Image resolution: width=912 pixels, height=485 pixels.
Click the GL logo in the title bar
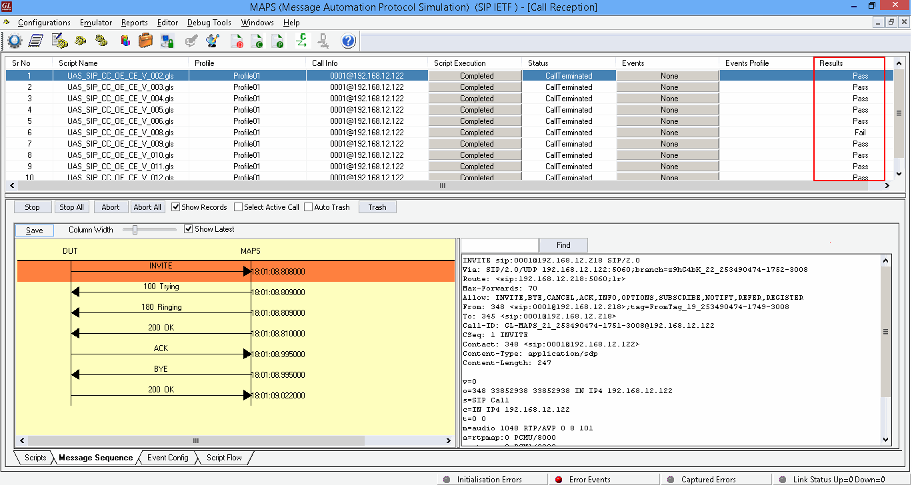coord(8,7)
